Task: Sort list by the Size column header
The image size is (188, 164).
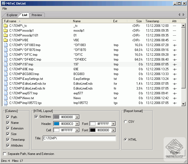Action: point(135,21)
